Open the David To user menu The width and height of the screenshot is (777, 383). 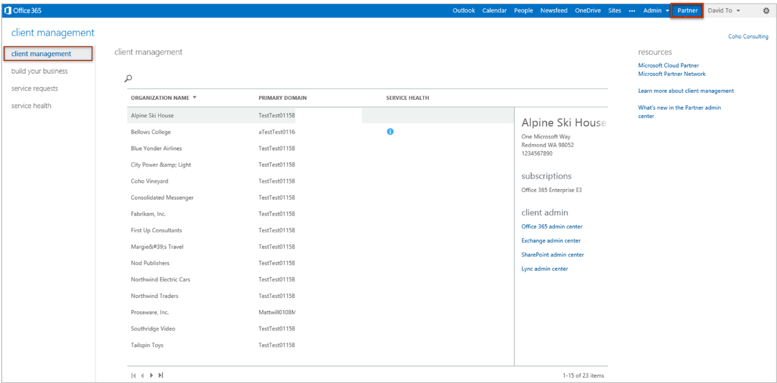tap(724, 11)
